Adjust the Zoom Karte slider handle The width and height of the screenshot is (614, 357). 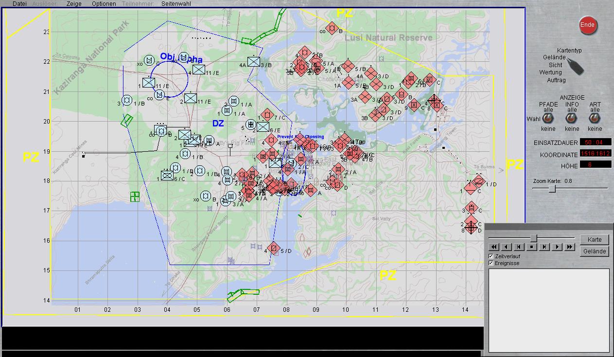coord(552,189)
